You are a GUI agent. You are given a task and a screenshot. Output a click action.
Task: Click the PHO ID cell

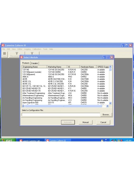[70, 77]
